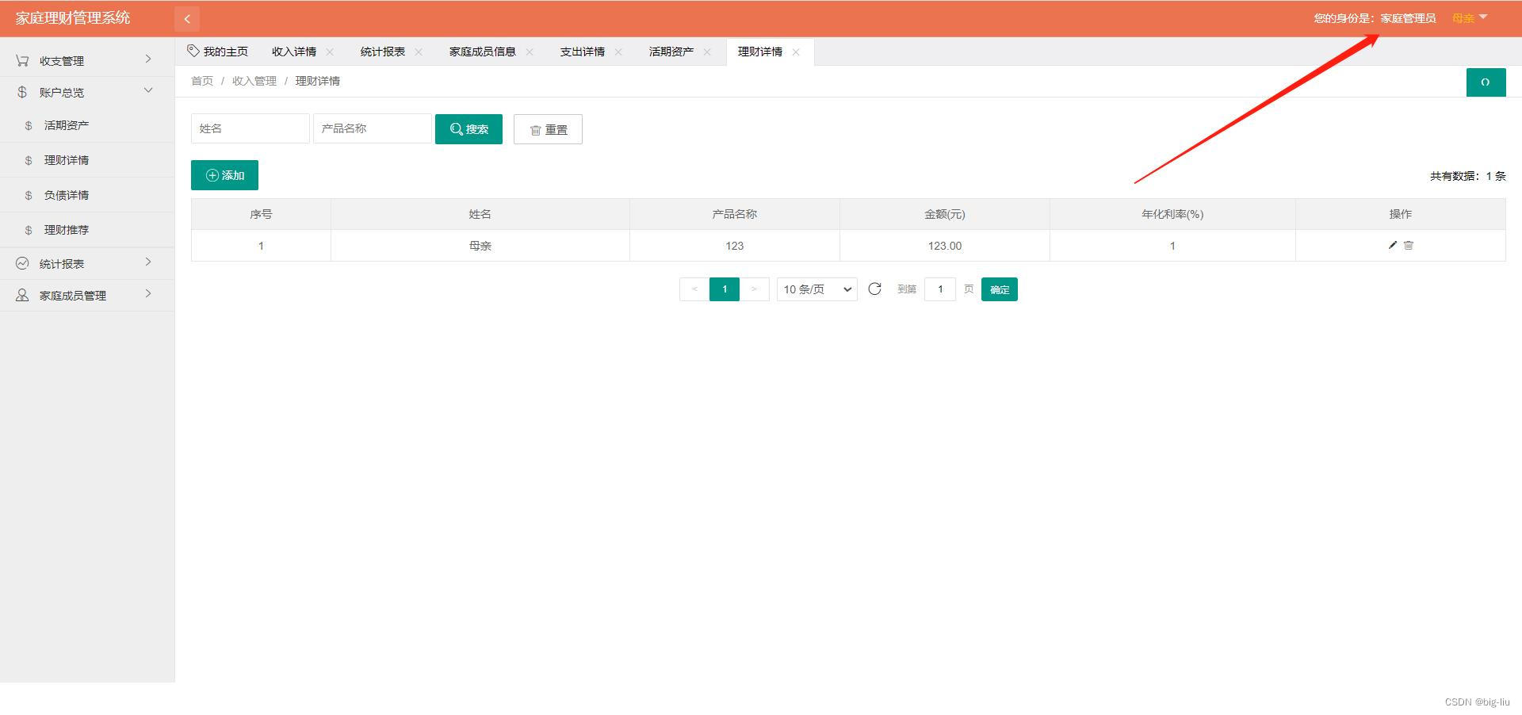Click the person icon of 家庭成员管理
The width and height of the screenshot is (1522, 715).
22,295
